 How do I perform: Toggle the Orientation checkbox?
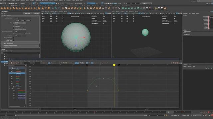14,26
